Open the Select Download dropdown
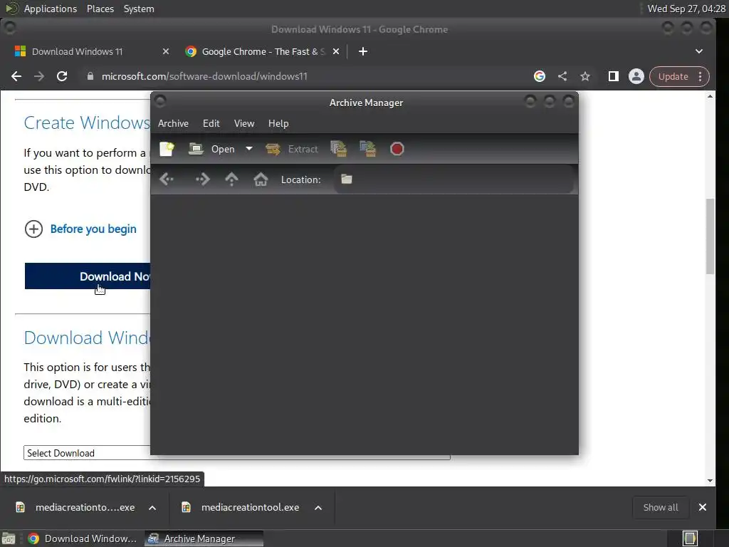Image resolution: width=729 pixels, height=547 pixels. [87, 453]
